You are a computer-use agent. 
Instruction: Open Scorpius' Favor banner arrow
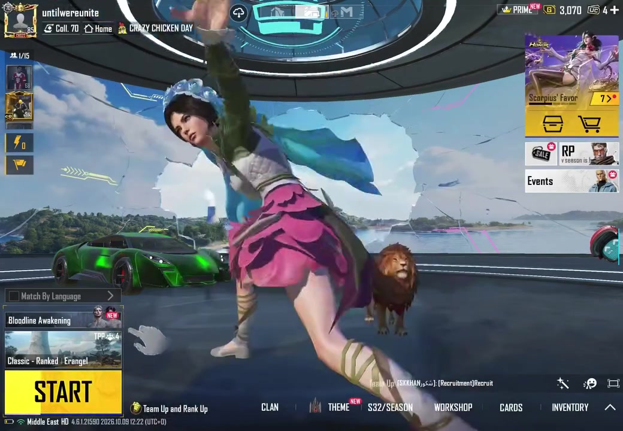(604, 98)
